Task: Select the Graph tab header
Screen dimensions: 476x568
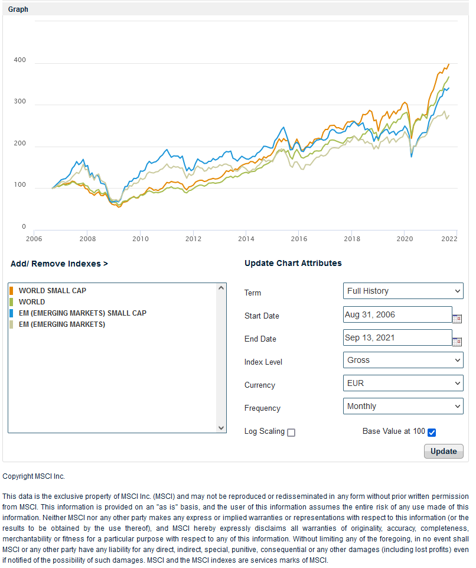Action: [x=18, y=9]
